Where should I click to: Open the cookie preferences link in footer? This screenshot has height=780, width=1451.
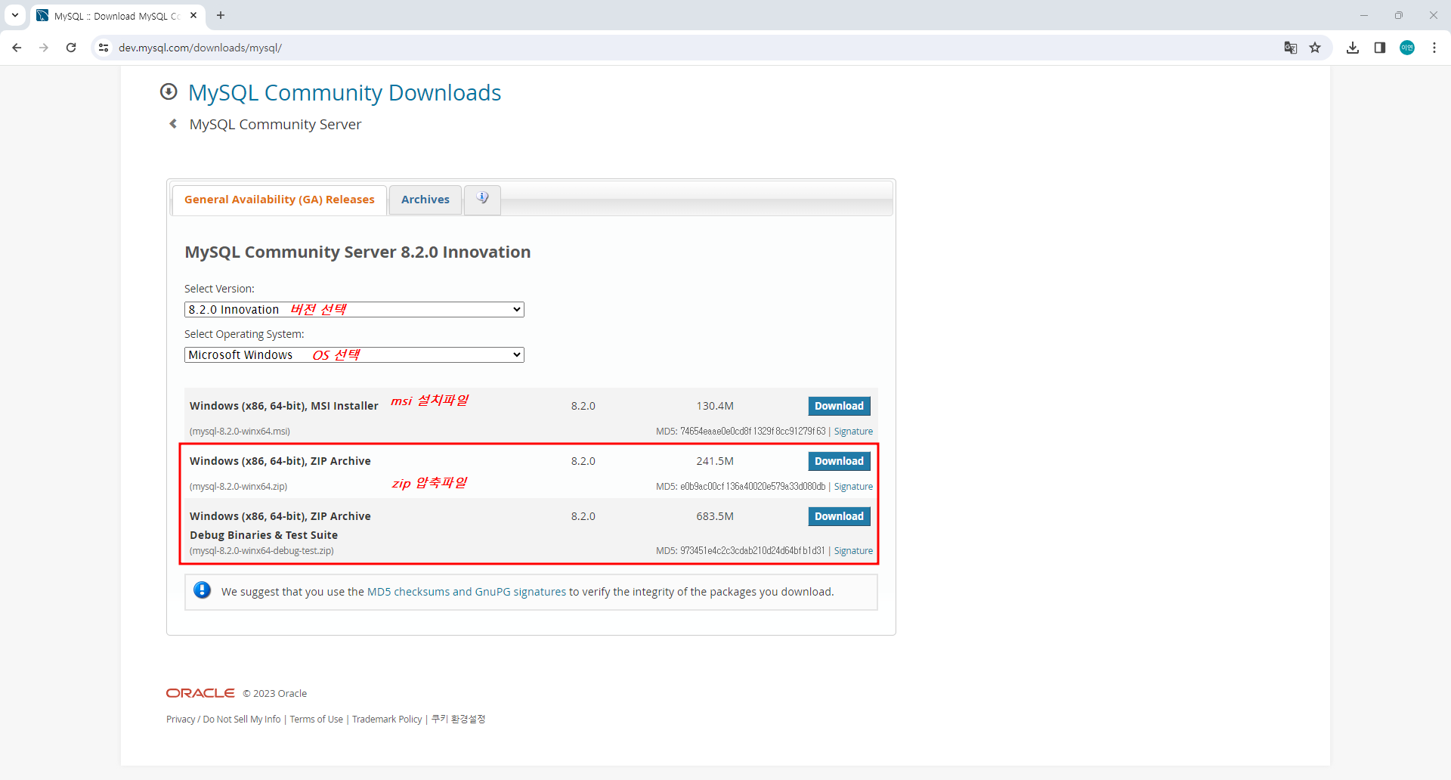[458, 720]
